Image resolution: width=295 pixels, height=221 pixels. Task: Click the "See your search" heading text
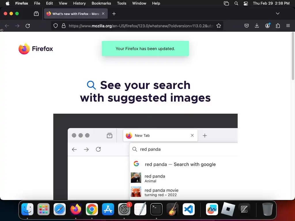[145, 85]
